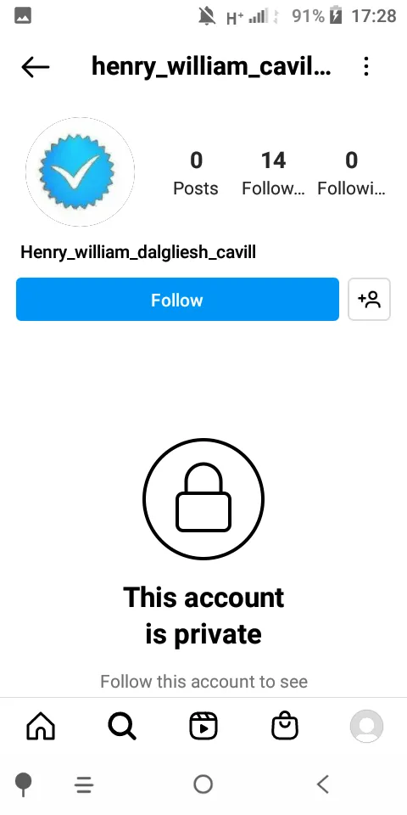
Task: Open the three-dot options menu
Action: tap(366, 67)
